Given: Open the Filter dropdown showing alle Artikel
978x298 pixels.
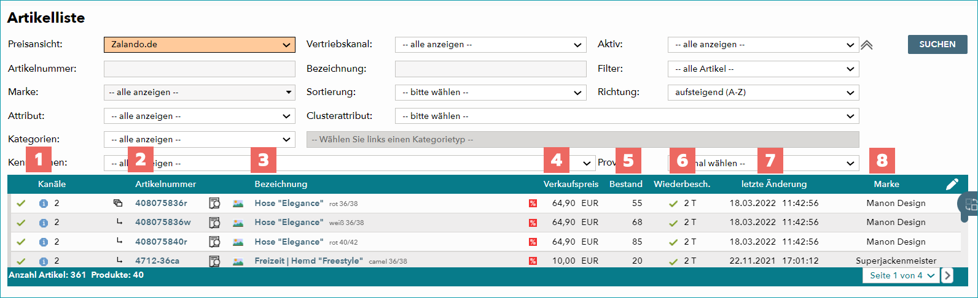Looking at the screenshot, I should [764, 69].
